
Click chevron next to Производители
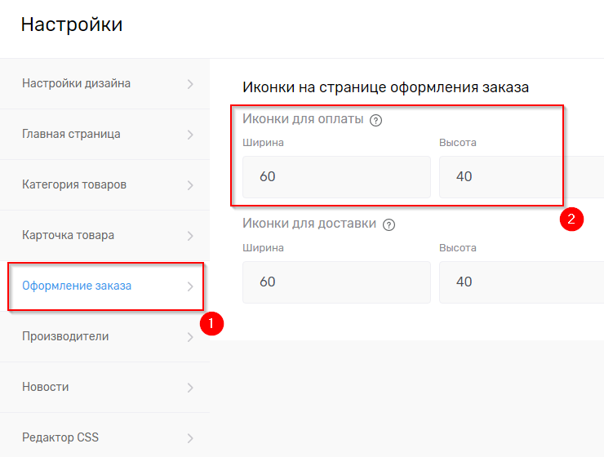tap(190, 336)
